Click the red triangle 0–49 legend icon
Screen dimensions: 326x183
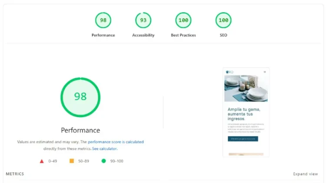pos(42,161)
